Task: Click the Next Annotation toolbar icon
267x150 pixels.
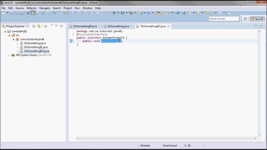Action: point(189,13)
